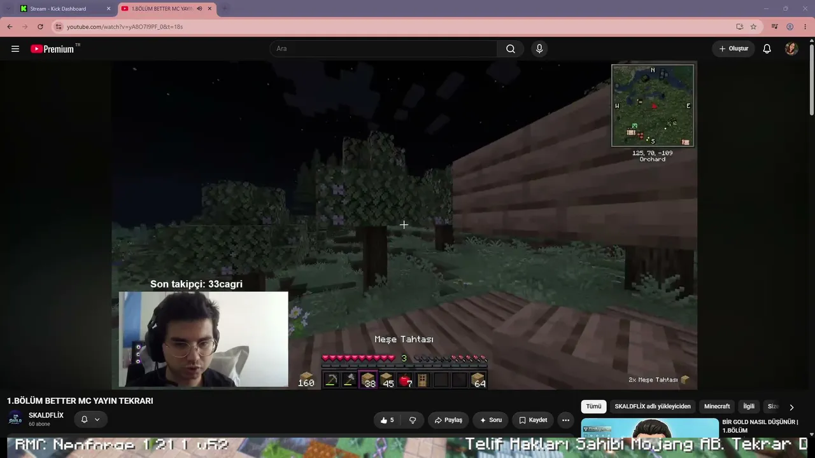Click the recommended video thumbnail
The height and width of the screenshot is (458, 815).
(649, 429)
